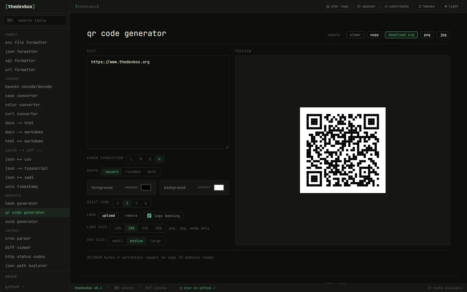This screenshot has height=292, width=467.
Task: Open curl converter tool
Action: pyautogui.click(x=35, y=114)
